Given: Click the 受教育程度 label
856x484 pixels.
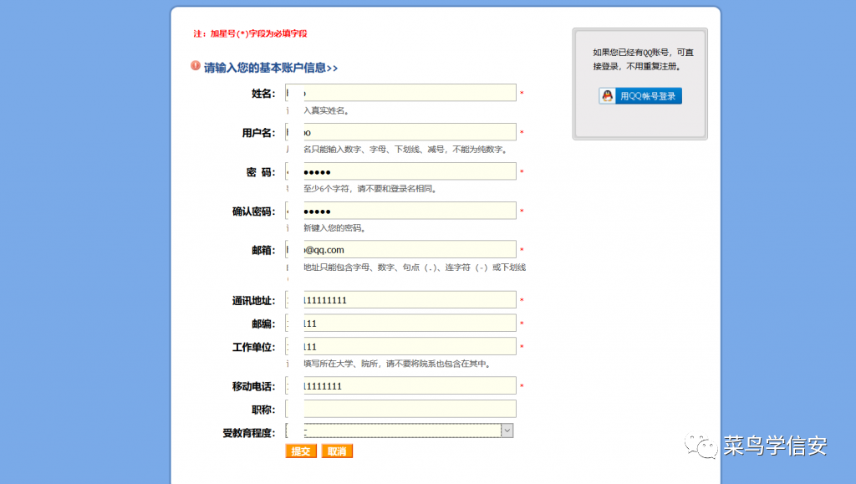Looking at the screenshot, I should tap(248, 433).
